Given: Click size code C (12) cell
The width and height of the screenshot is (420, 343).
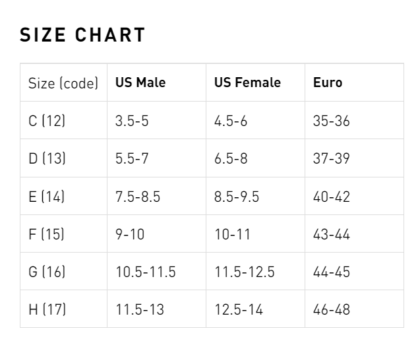Looking at the screenshot, I should tap(47, 121).
